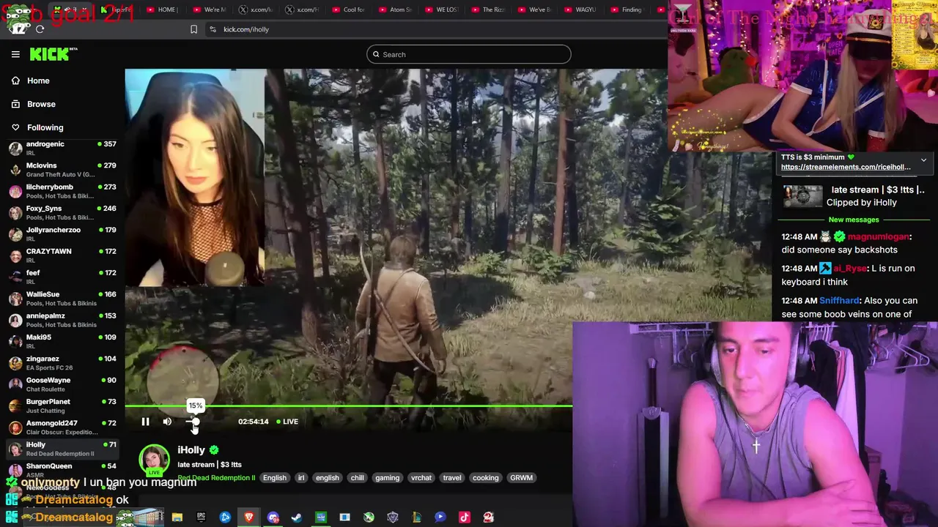Switch to the Atom Sm browser tab
Viewport: 938px width, 527px height.
coord(395,10)
